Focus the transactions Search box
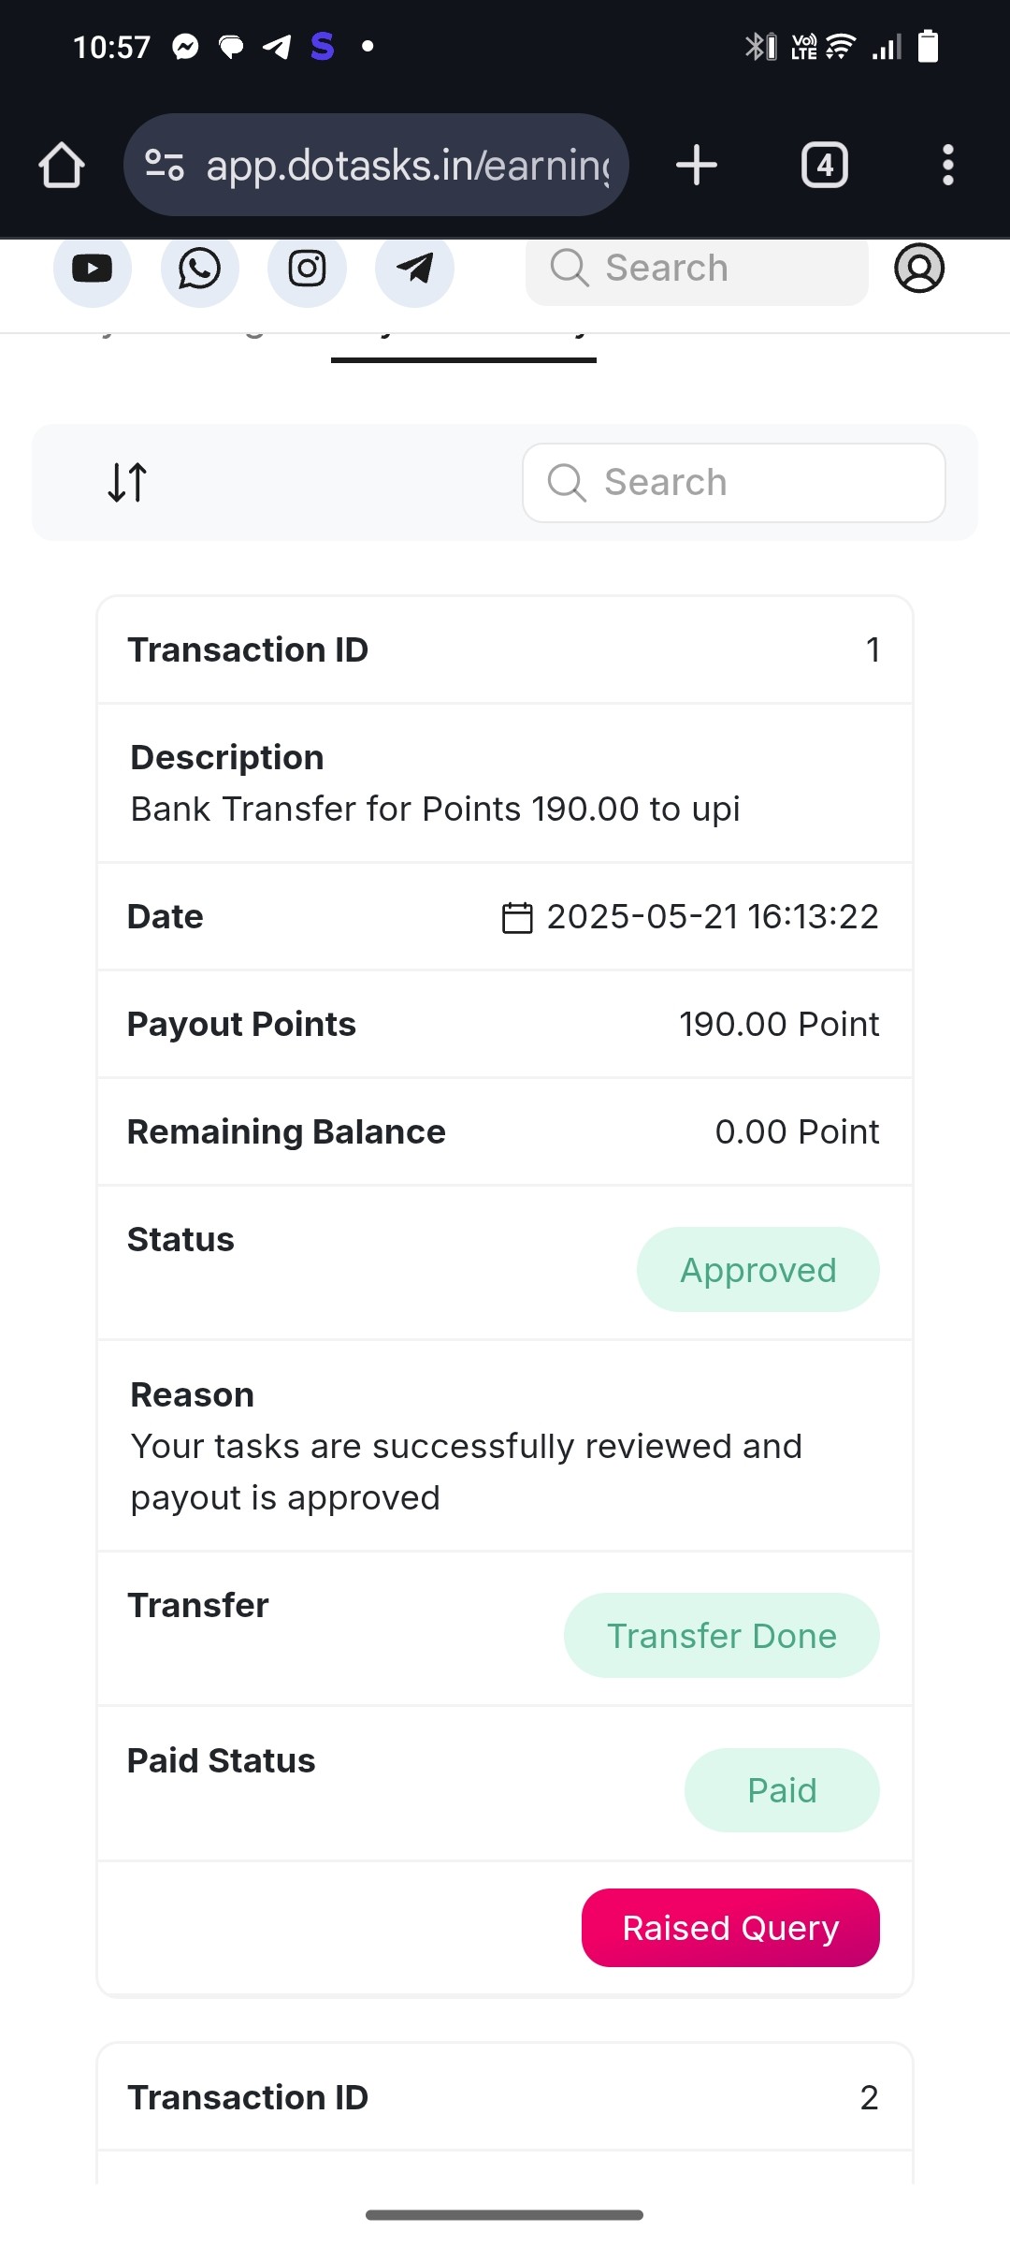1010x2246 pixels. click(734, 483)
